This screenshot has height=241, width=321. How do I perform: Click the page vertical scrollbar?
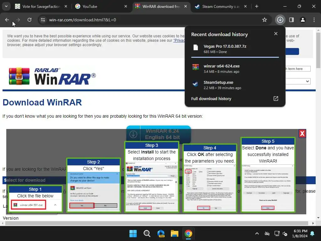point(318,51)
